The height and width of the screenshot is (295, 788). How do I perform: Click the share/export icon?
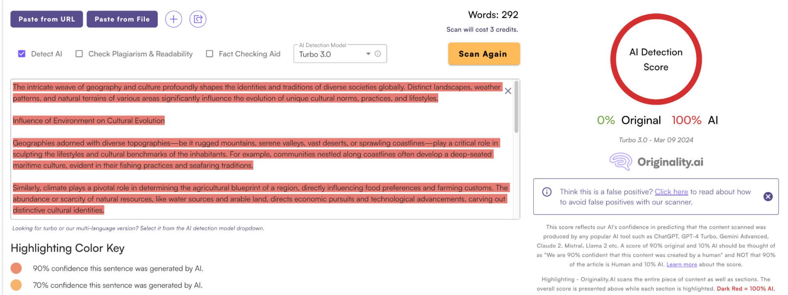(198, 19)
